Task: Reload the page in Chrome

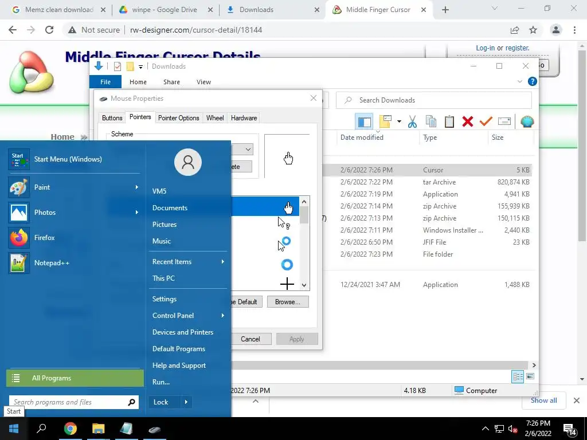Action: (49, 30)
